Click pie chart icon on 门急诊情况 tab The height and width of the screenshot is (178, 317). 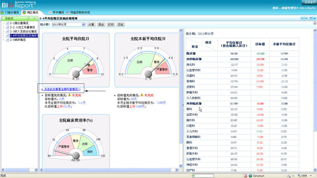point(2,13)
